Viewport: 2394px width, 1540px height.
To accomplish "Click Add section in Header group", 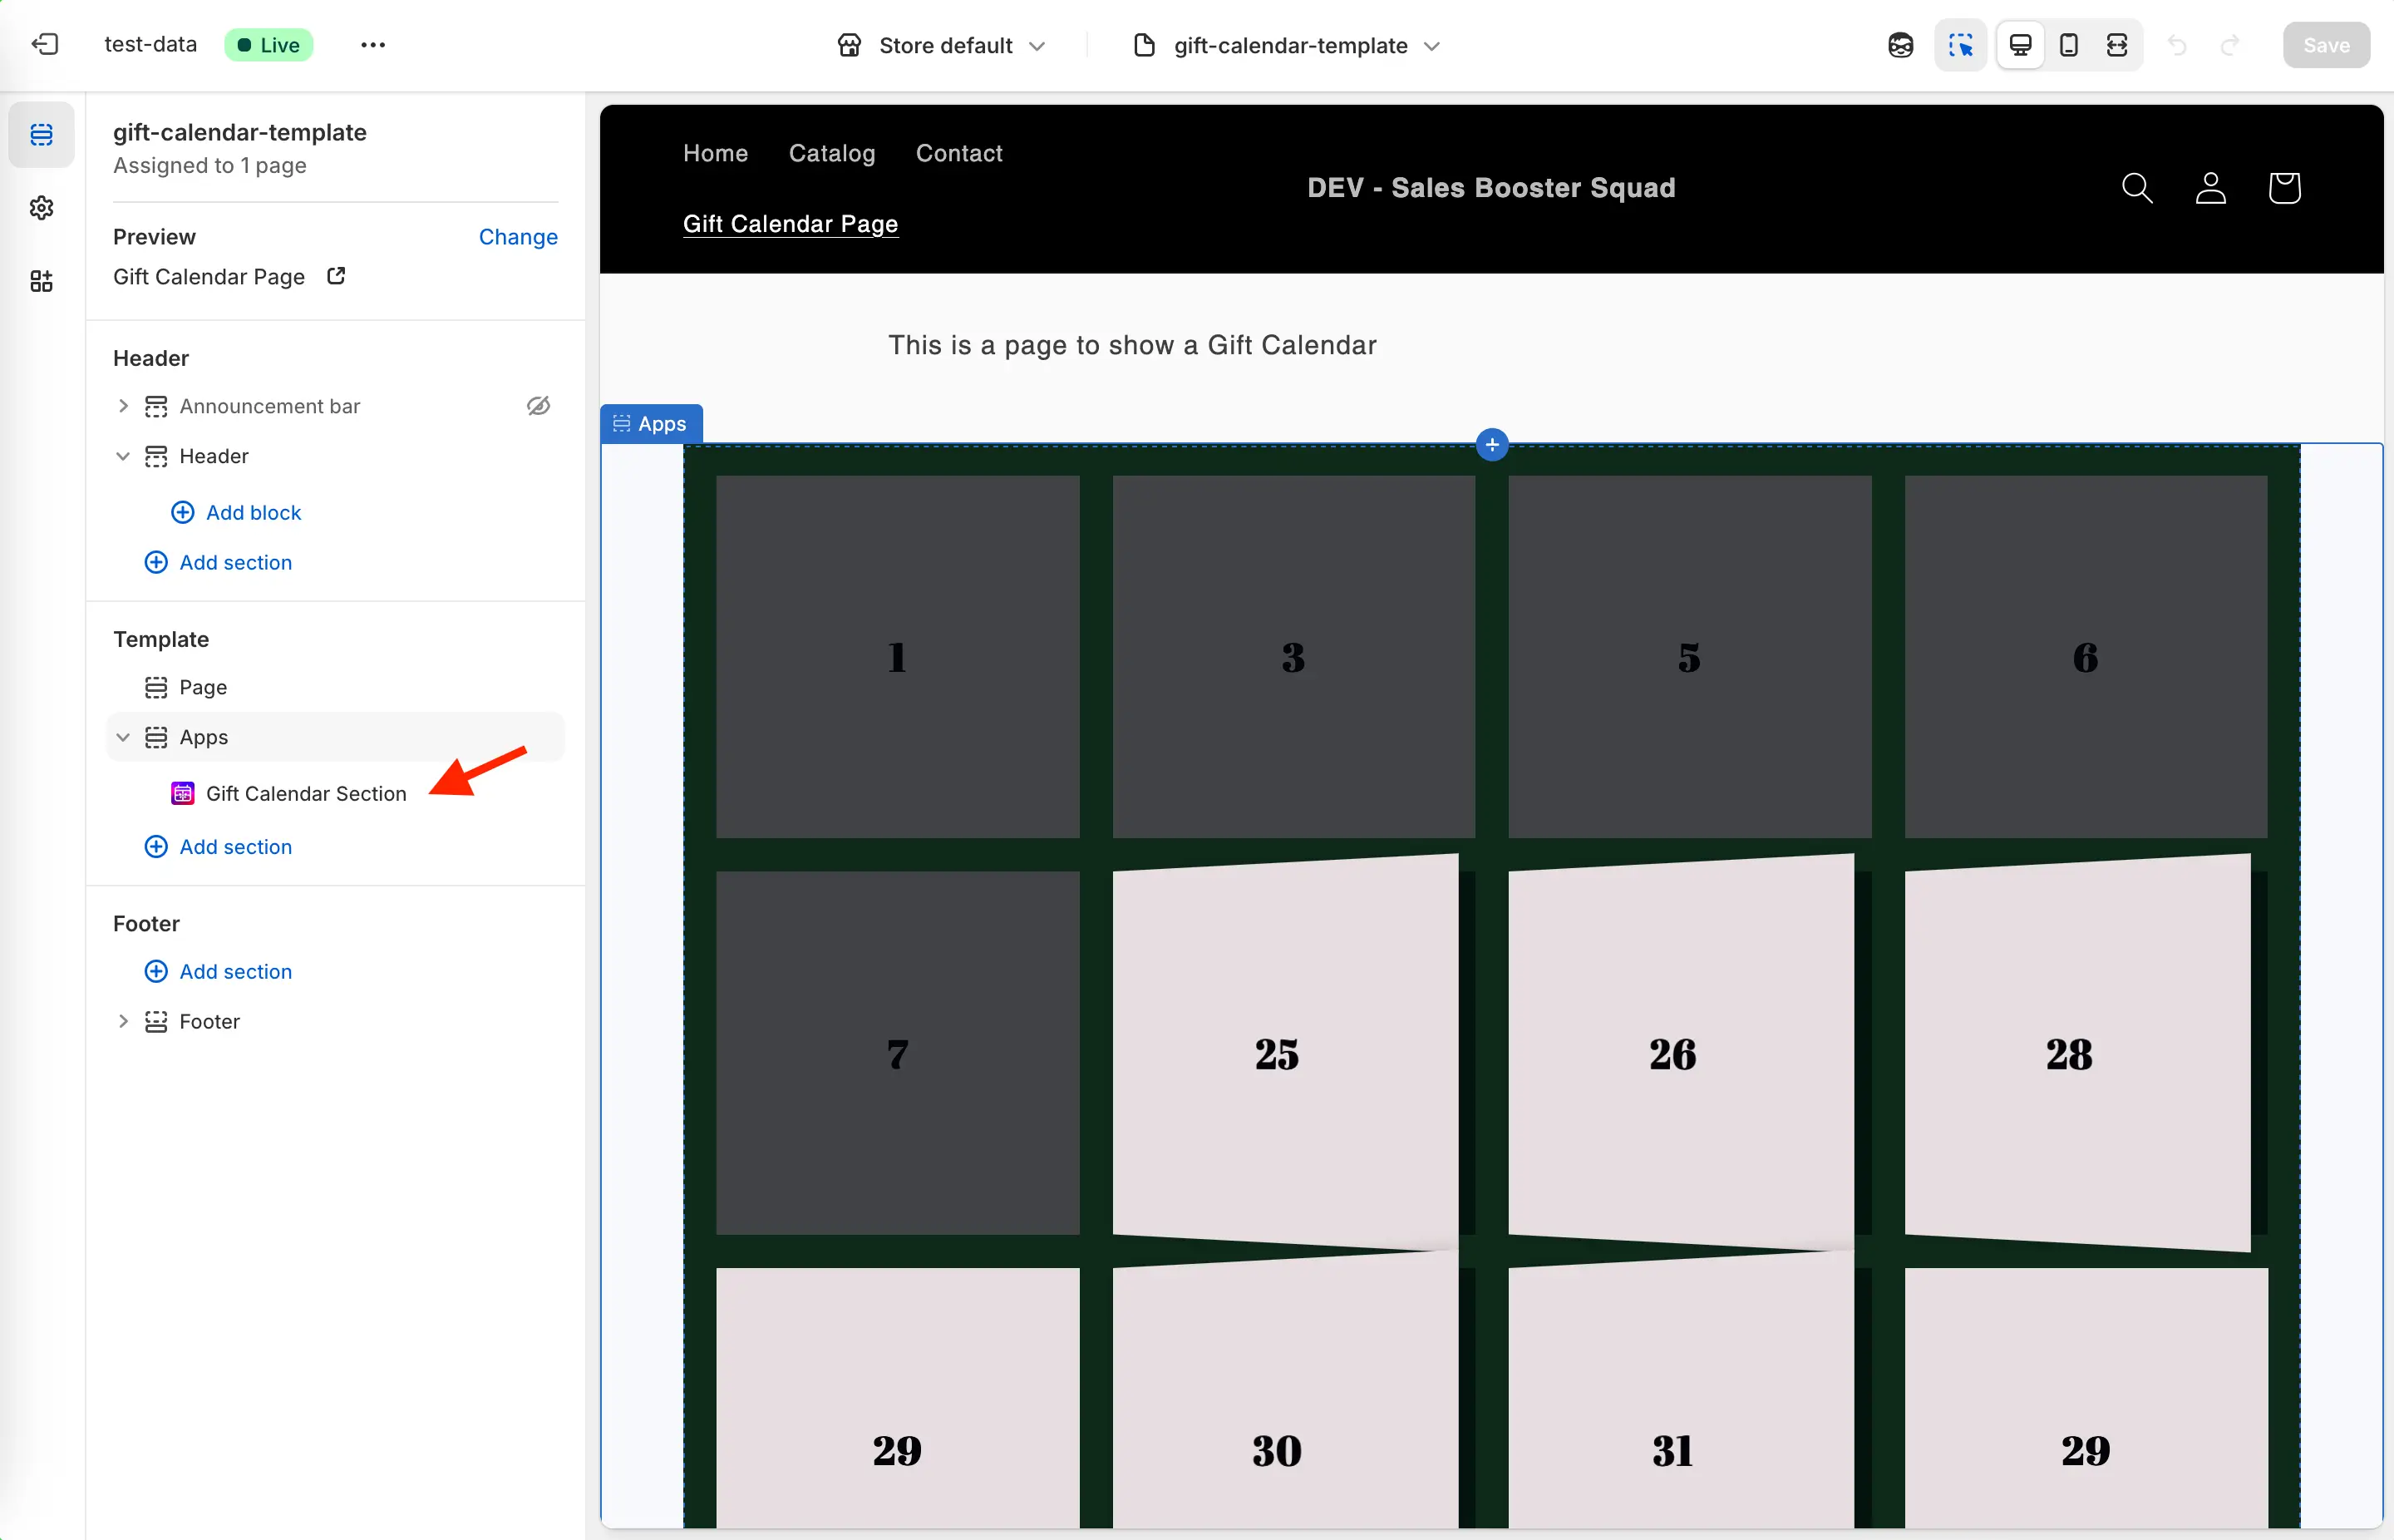I will (x=219, y=562).
